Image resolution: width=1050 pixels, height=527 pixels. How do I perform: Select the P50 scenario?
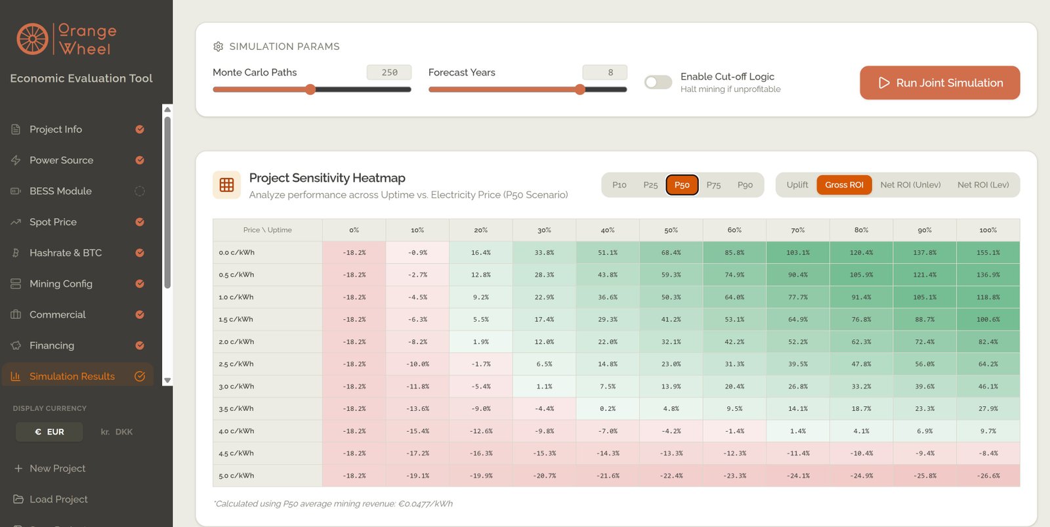point(682,185)
